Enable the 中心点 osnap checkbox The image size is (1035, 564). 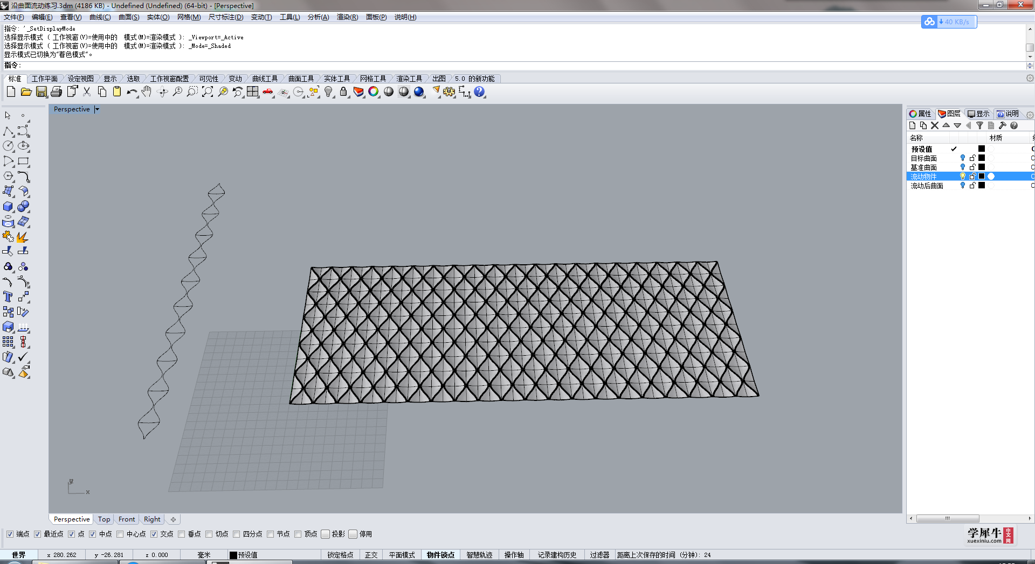[x=120, y=534]
